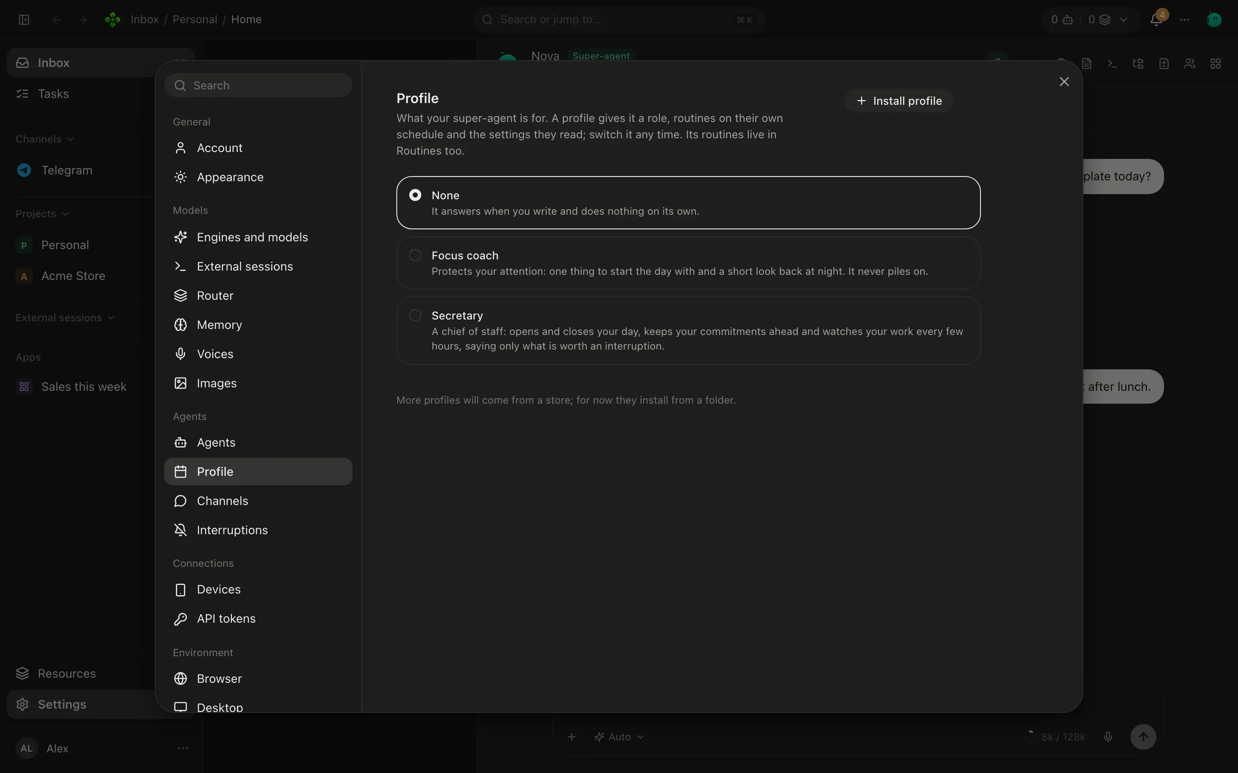
Task: Click the Images picture icon
Action: tap(181, 383)
